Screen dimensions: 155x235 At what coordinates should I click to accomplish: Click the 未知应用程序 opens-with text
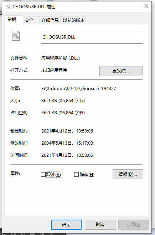click(54, 70)
